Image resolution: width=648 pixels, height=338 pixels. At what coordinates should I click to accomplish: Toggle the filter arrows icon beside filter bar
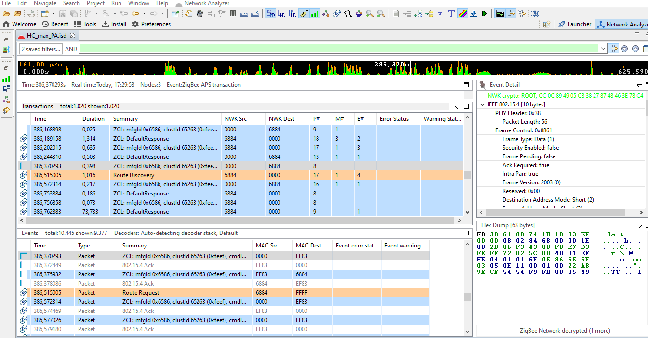pos(613,49)
